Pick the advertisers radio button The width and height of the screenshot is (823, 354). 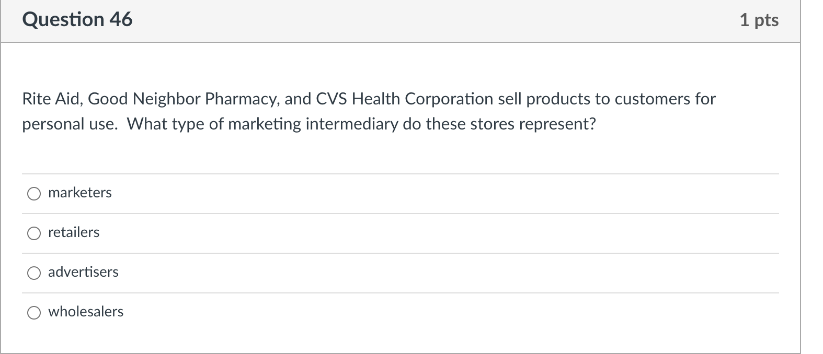pyautogui.click(x=34, y=273)
